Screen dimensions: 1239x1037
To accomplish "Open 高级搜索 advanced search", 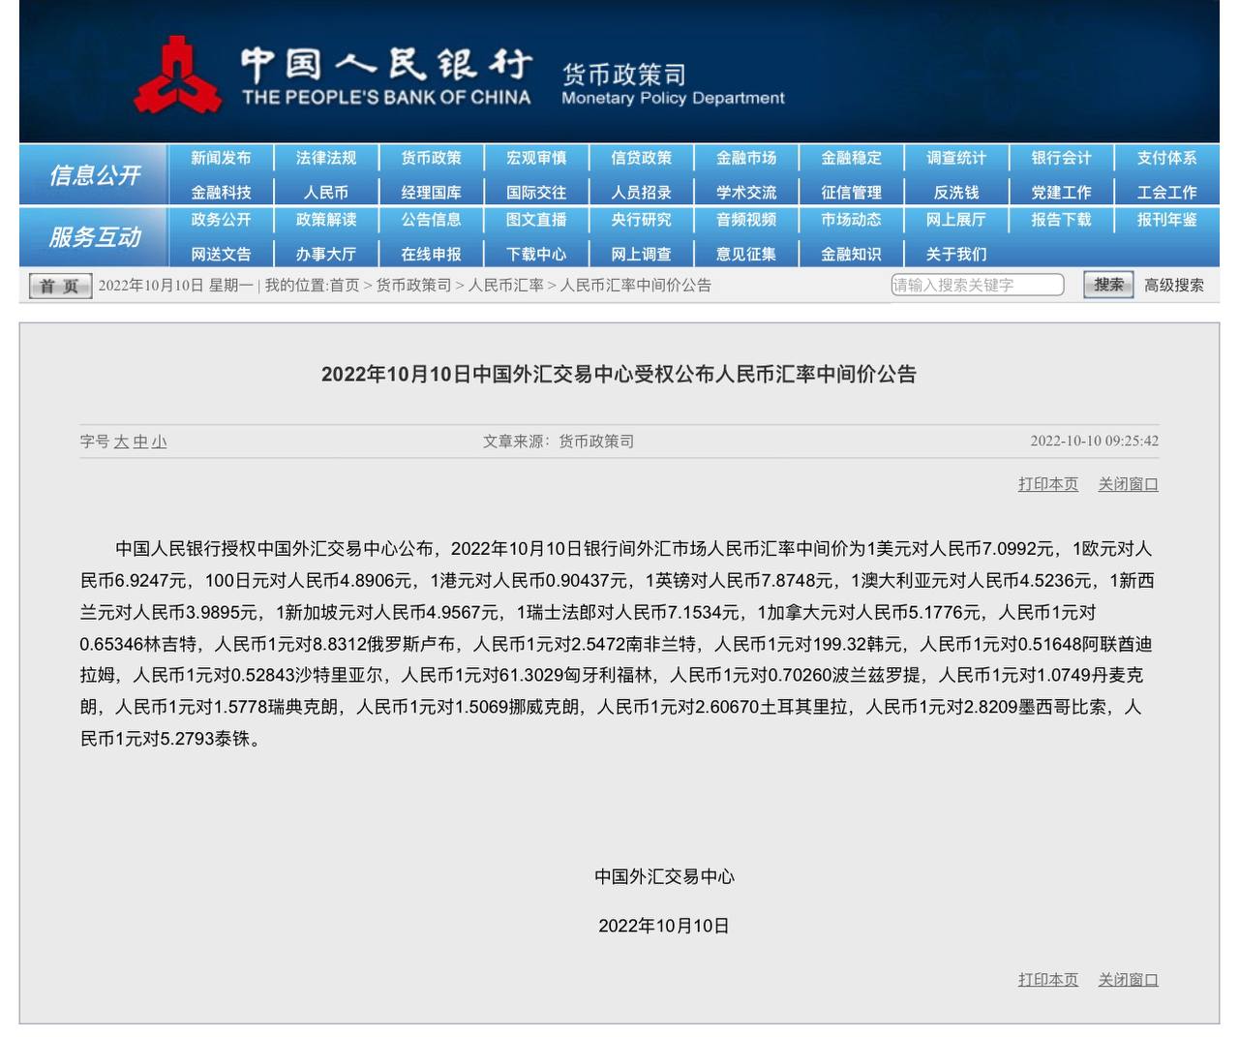I will tap(1174, 286).
